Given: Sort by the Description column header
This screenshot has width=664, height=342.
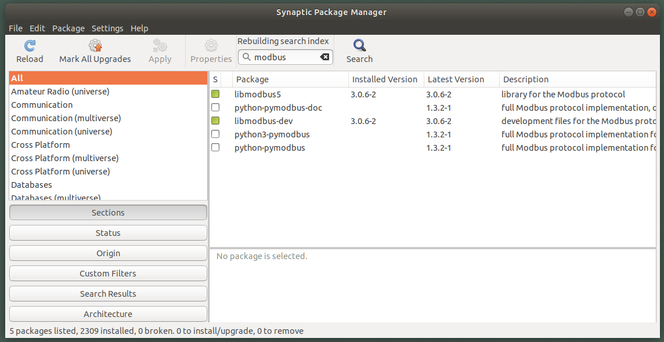Looking at the screenshot, I should (578, 79).
